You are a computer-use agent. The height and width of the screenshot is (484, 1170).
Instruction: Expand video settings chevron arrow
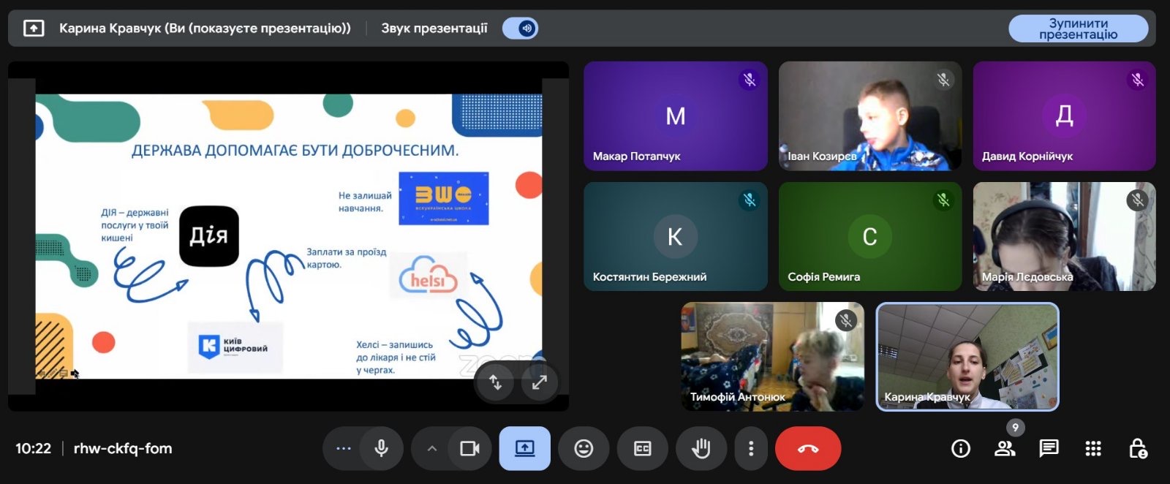coord(432,448)
